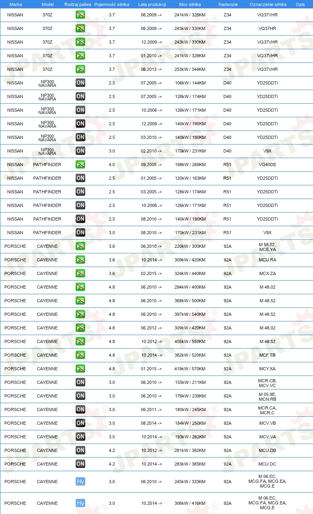This screenshot has height=514, width=313.
Task: Click engine code MCV.VB
Action: 267,423
